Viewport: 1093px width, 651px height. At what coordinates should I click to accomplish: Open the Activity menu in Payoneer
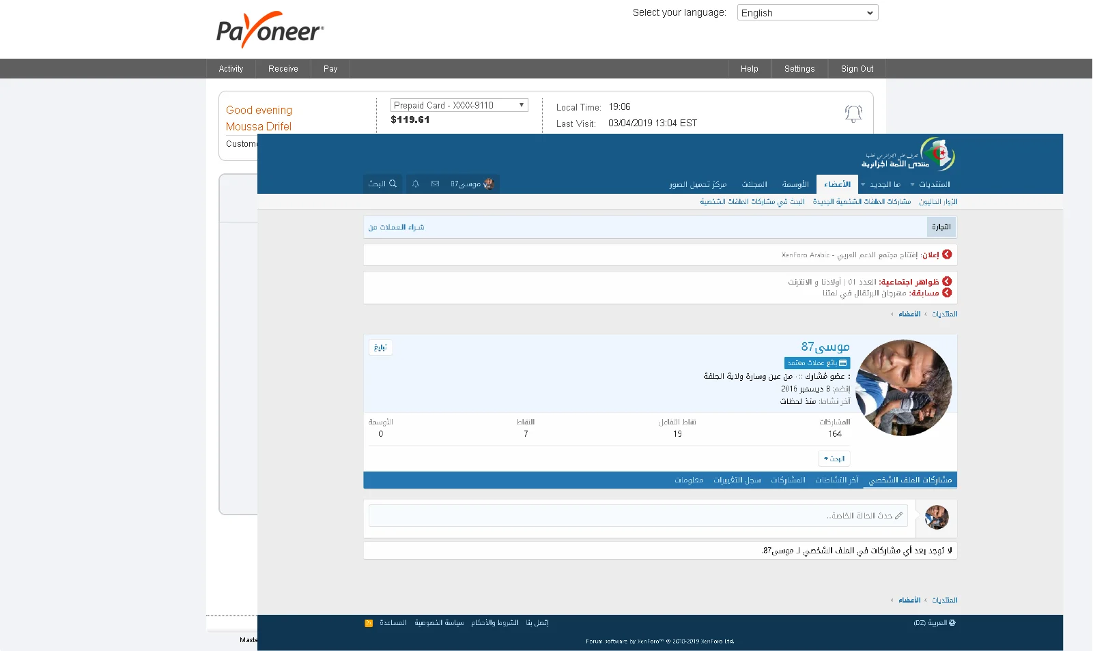(231, 69)
